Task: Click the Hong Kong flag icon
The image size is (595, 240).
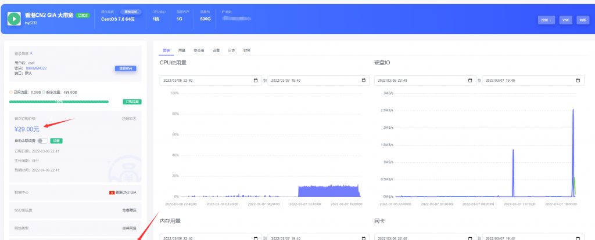Action: 112,192
